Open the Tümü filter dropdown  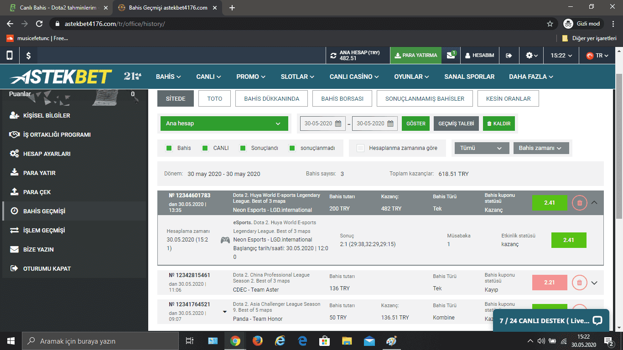[481, 148]
